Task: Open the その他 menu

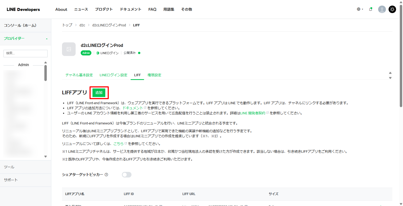Action: click(187, 9)
